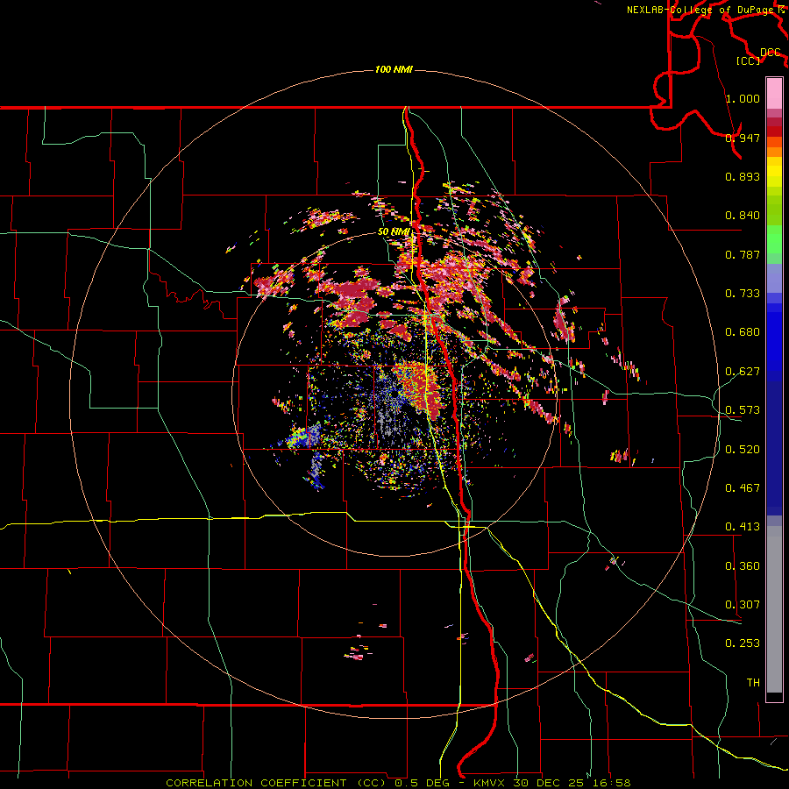This screenshot has width=789, height=789.
Task: Click the 0.627 scale value
Action: [x=743, y=372]
